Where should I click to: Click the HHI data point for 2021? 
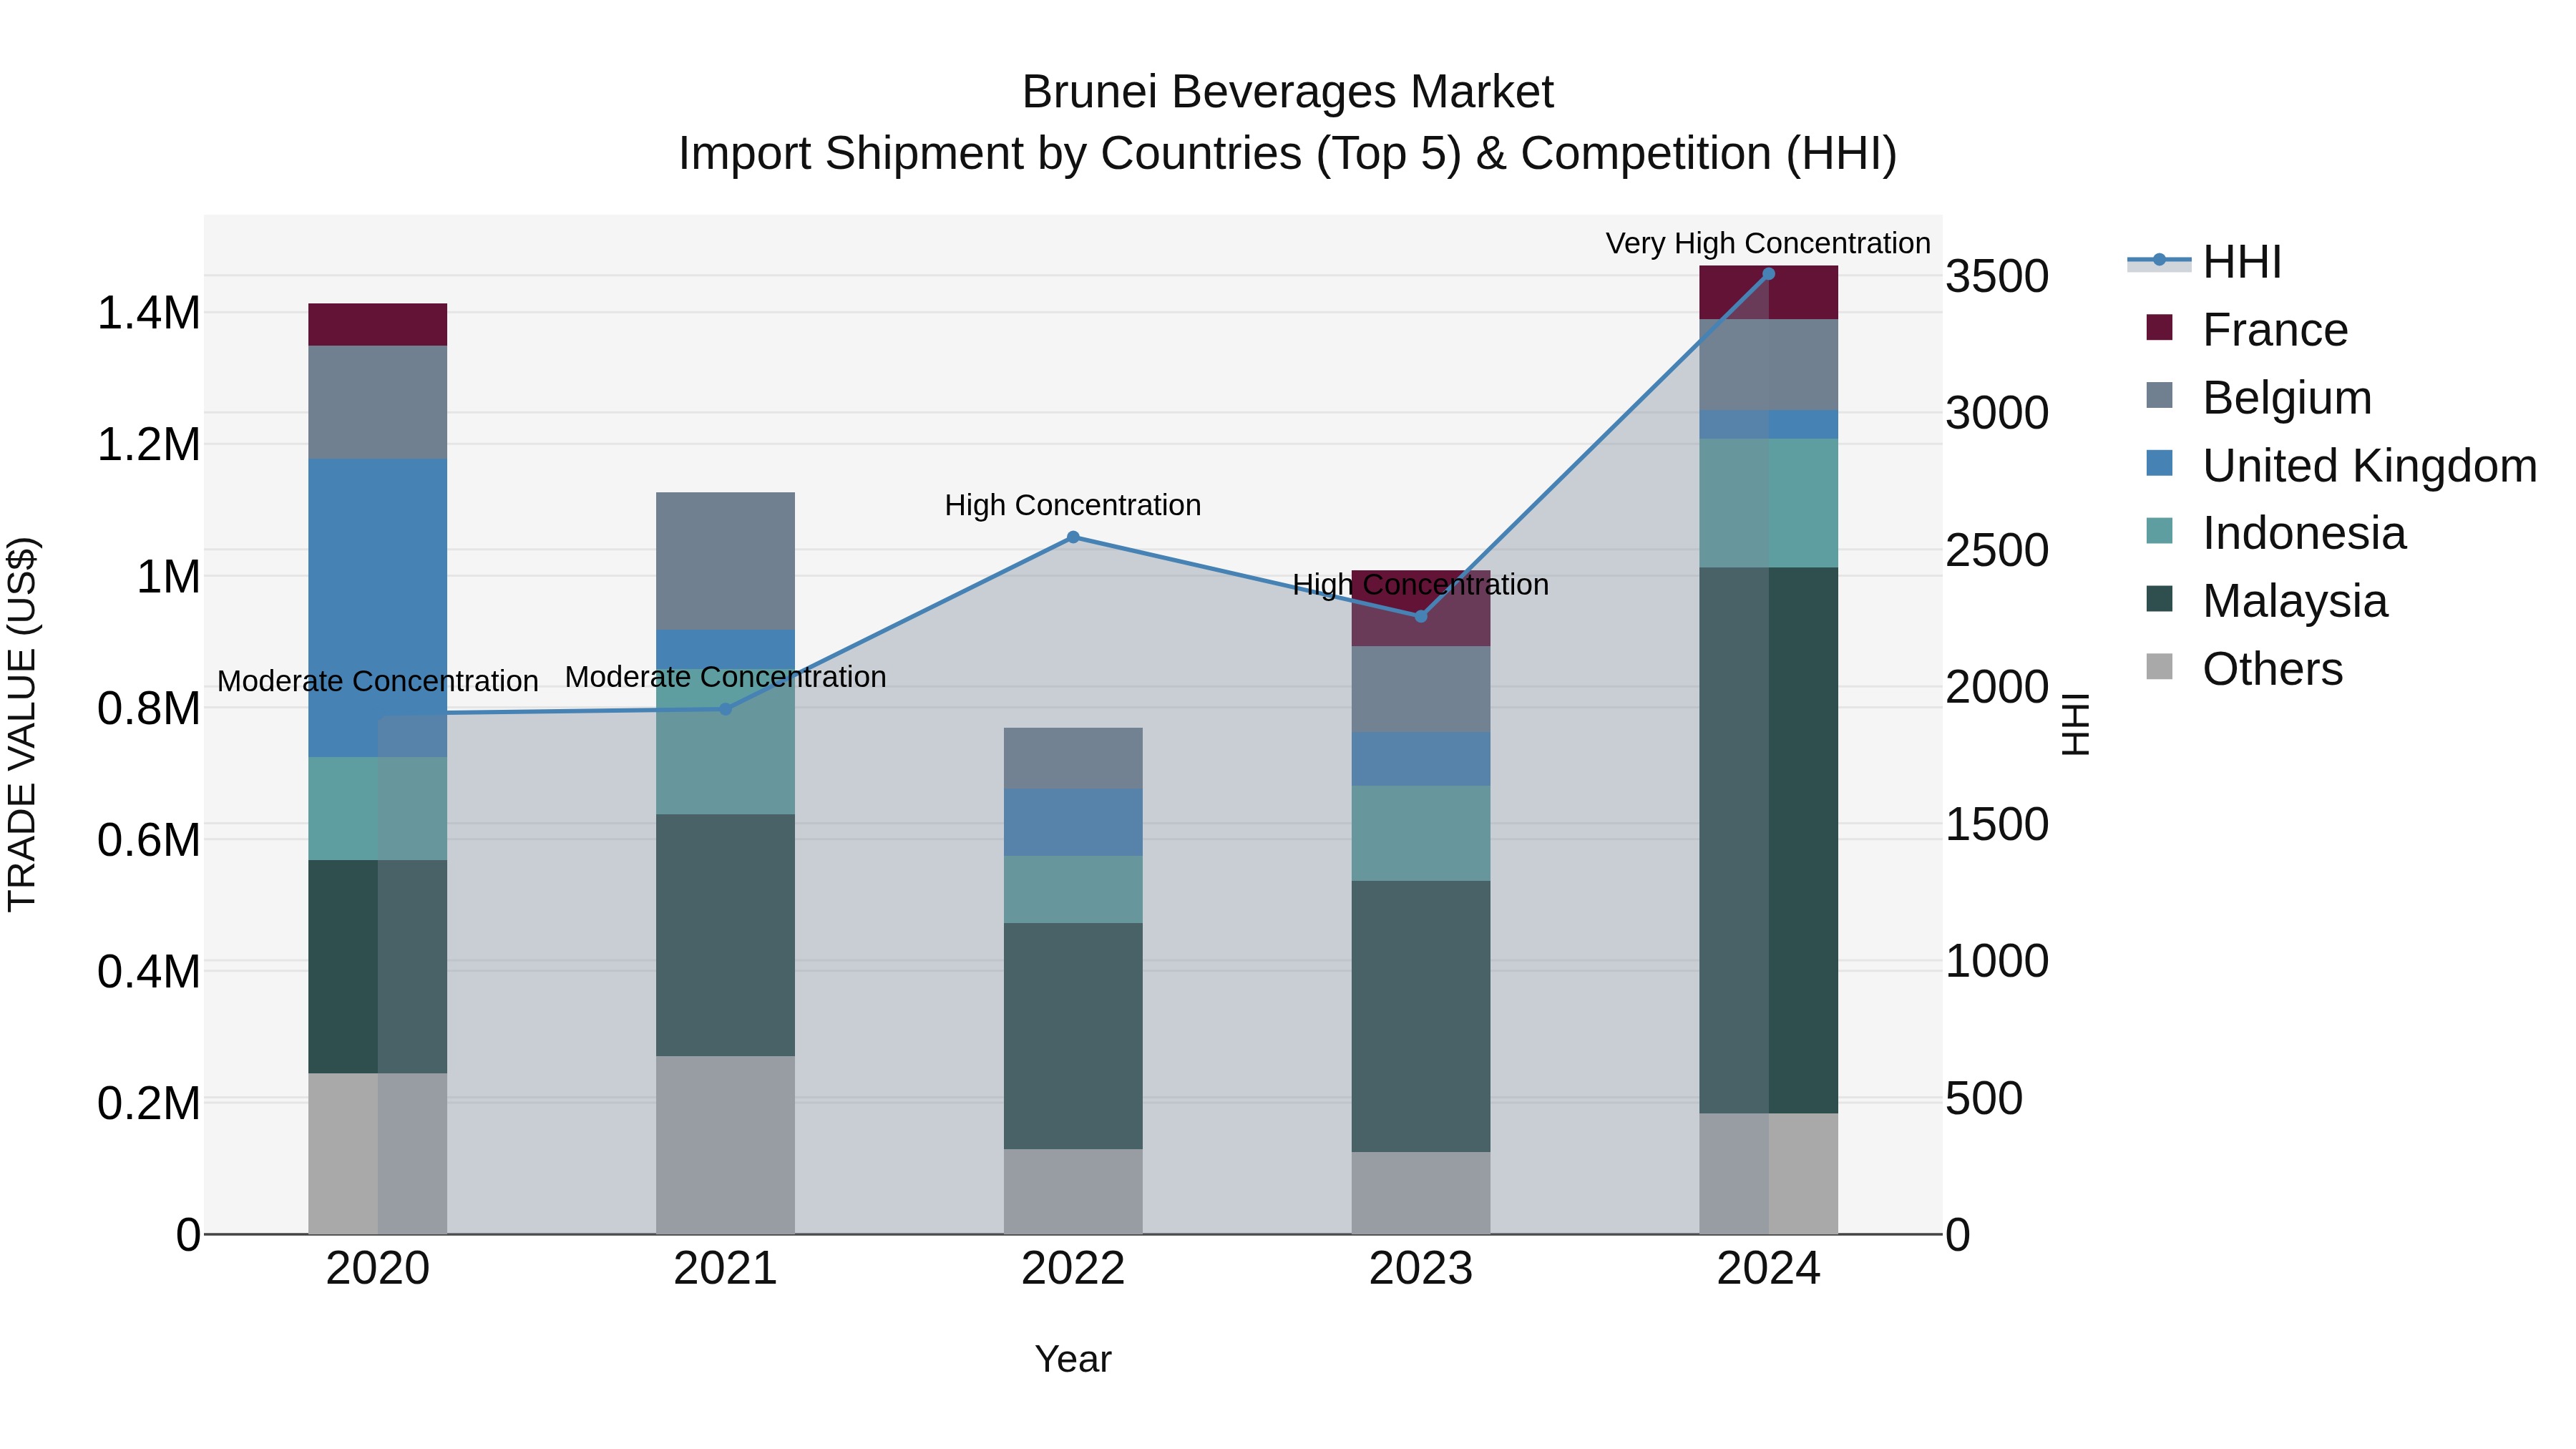(726, 709)
